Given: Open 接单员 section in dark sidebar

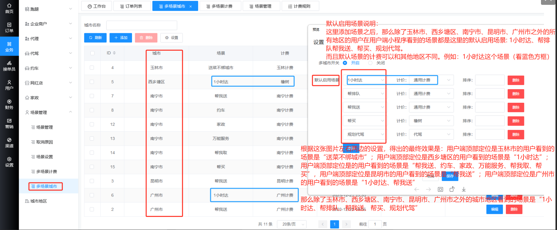Looking at the screenshot, I should point(9,66).
